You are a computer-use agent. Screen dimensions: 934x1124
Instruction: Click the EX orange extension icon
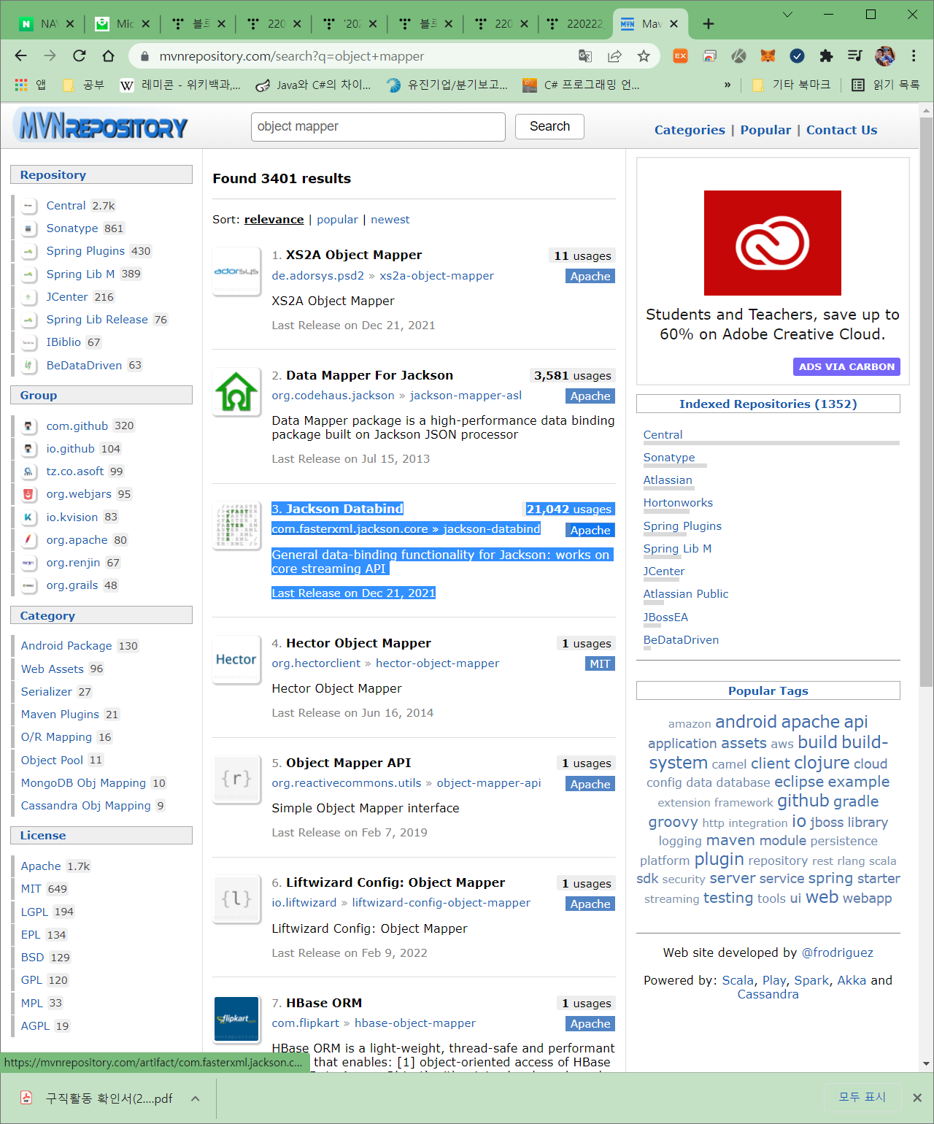[680, 55]
